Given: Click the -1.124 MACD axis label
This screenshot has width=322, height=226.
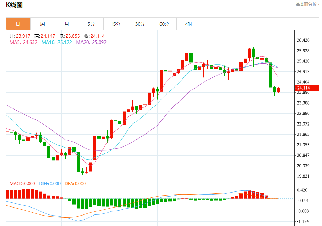Looking at the screenshot, I should tap(303, 222).
